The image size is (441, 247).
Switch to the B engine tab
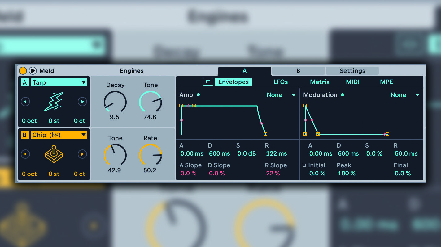coord(298,71)
